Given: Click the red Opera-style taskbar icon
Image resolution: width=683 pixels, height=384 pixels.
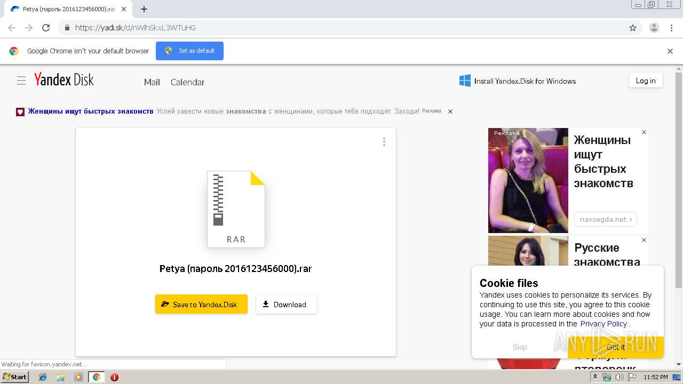Looking at the screenshot, I should pyautogui.click(x=114, y=377).
